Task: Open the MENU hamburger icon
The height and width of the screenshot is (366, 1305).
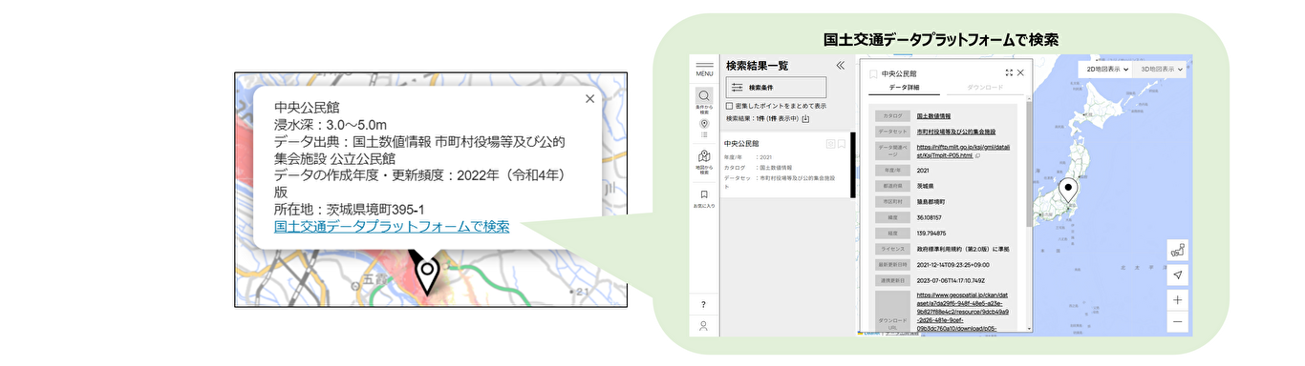Action: 704,69
